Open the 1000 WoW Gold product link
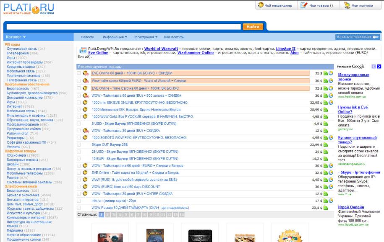This screenshot has width=384, height=242. (143, 116)
